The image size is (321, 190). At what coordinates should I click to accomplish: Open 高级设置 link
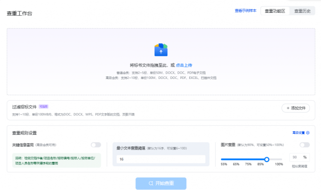tap(298, 133)
